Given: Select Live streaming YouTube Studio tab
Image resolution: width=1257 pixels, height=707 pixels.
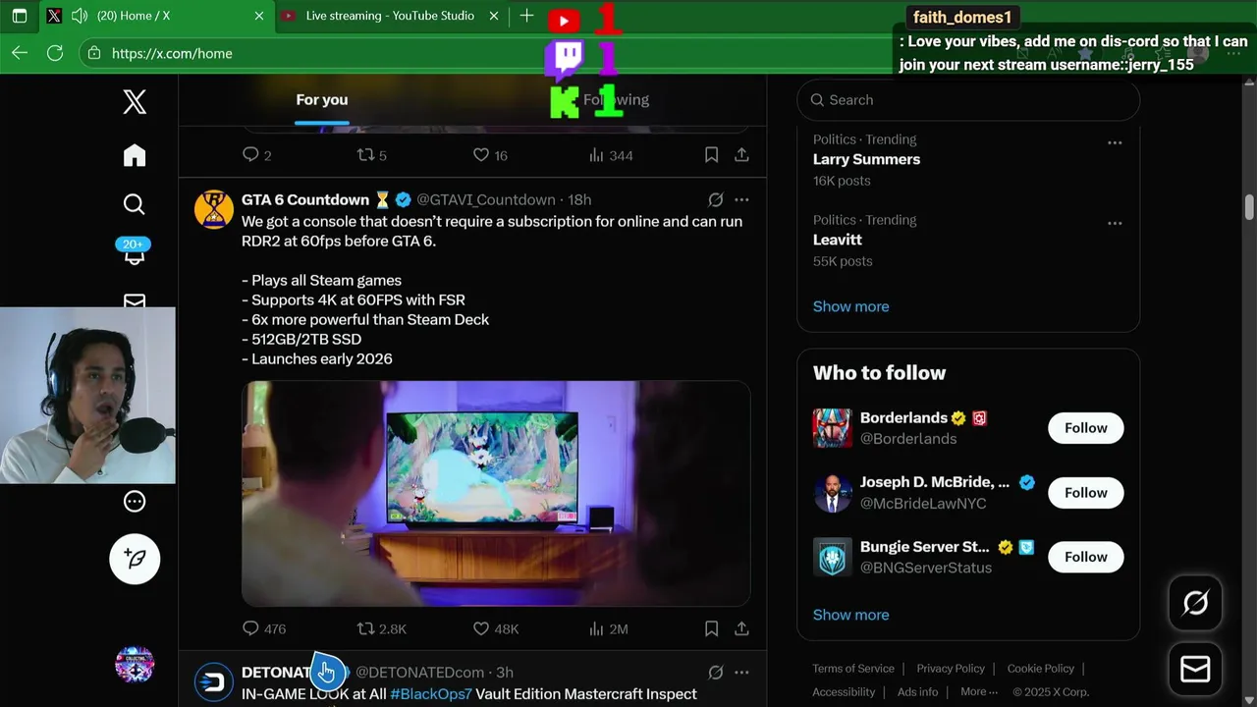Looking at the screenshot, I should pyautogui.click(x=389, y=16).
